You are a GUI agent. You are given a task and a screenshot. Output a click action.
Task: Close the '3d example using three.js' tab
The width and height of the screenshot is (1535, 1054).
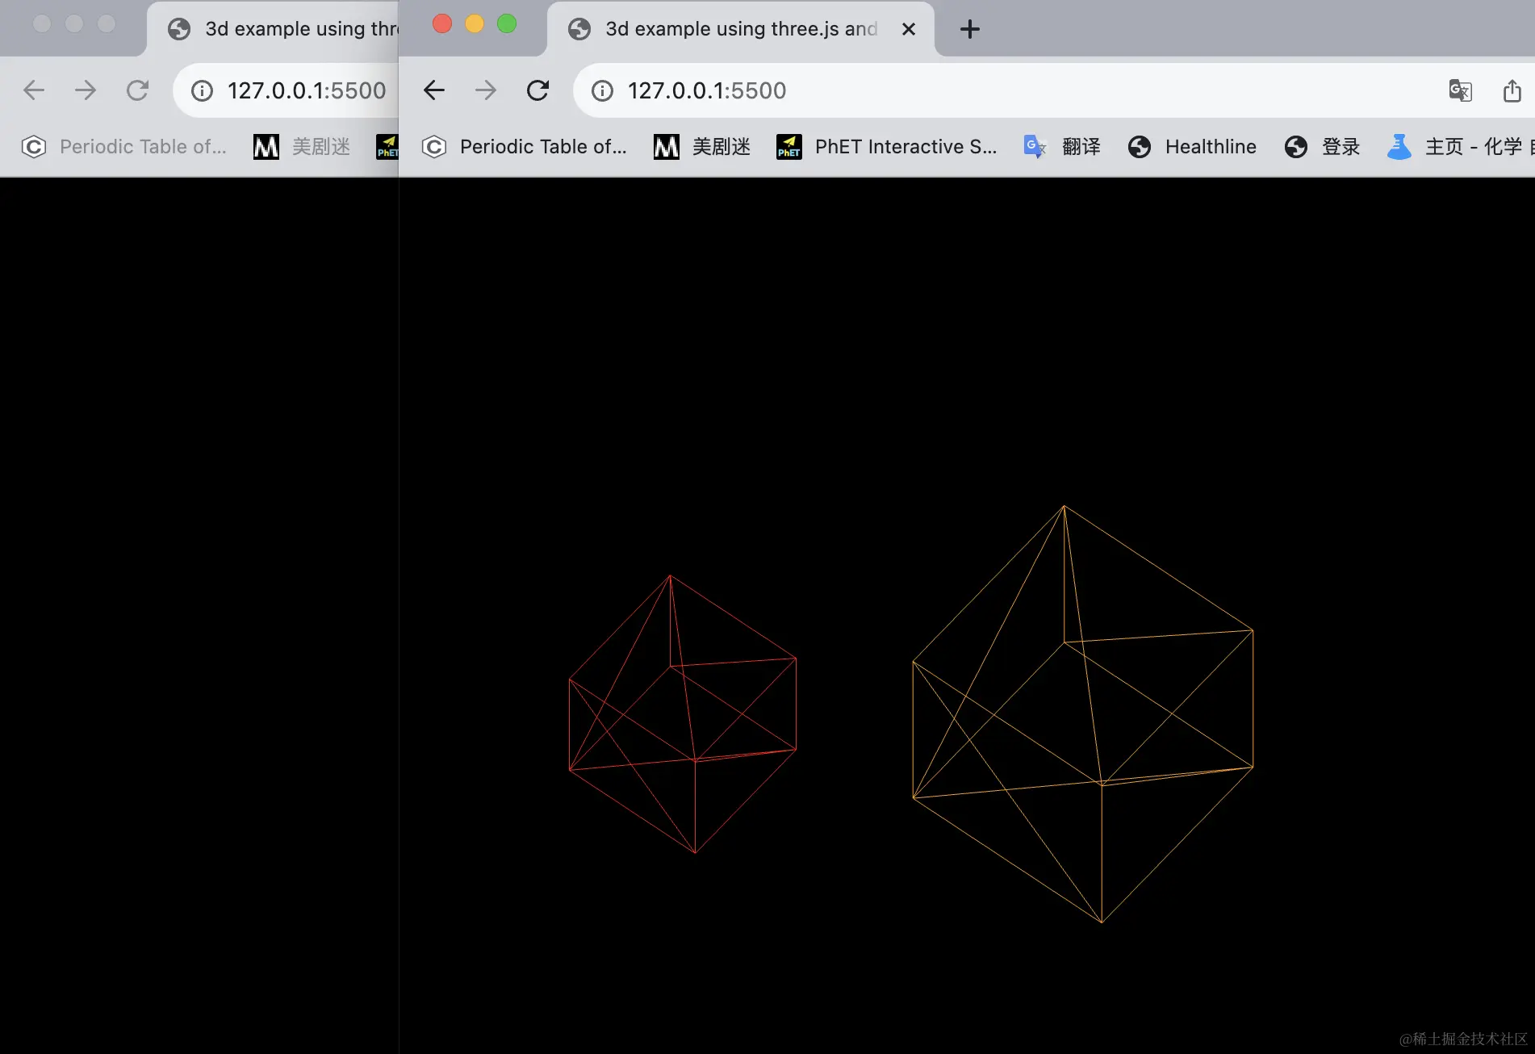click(909, 29)
